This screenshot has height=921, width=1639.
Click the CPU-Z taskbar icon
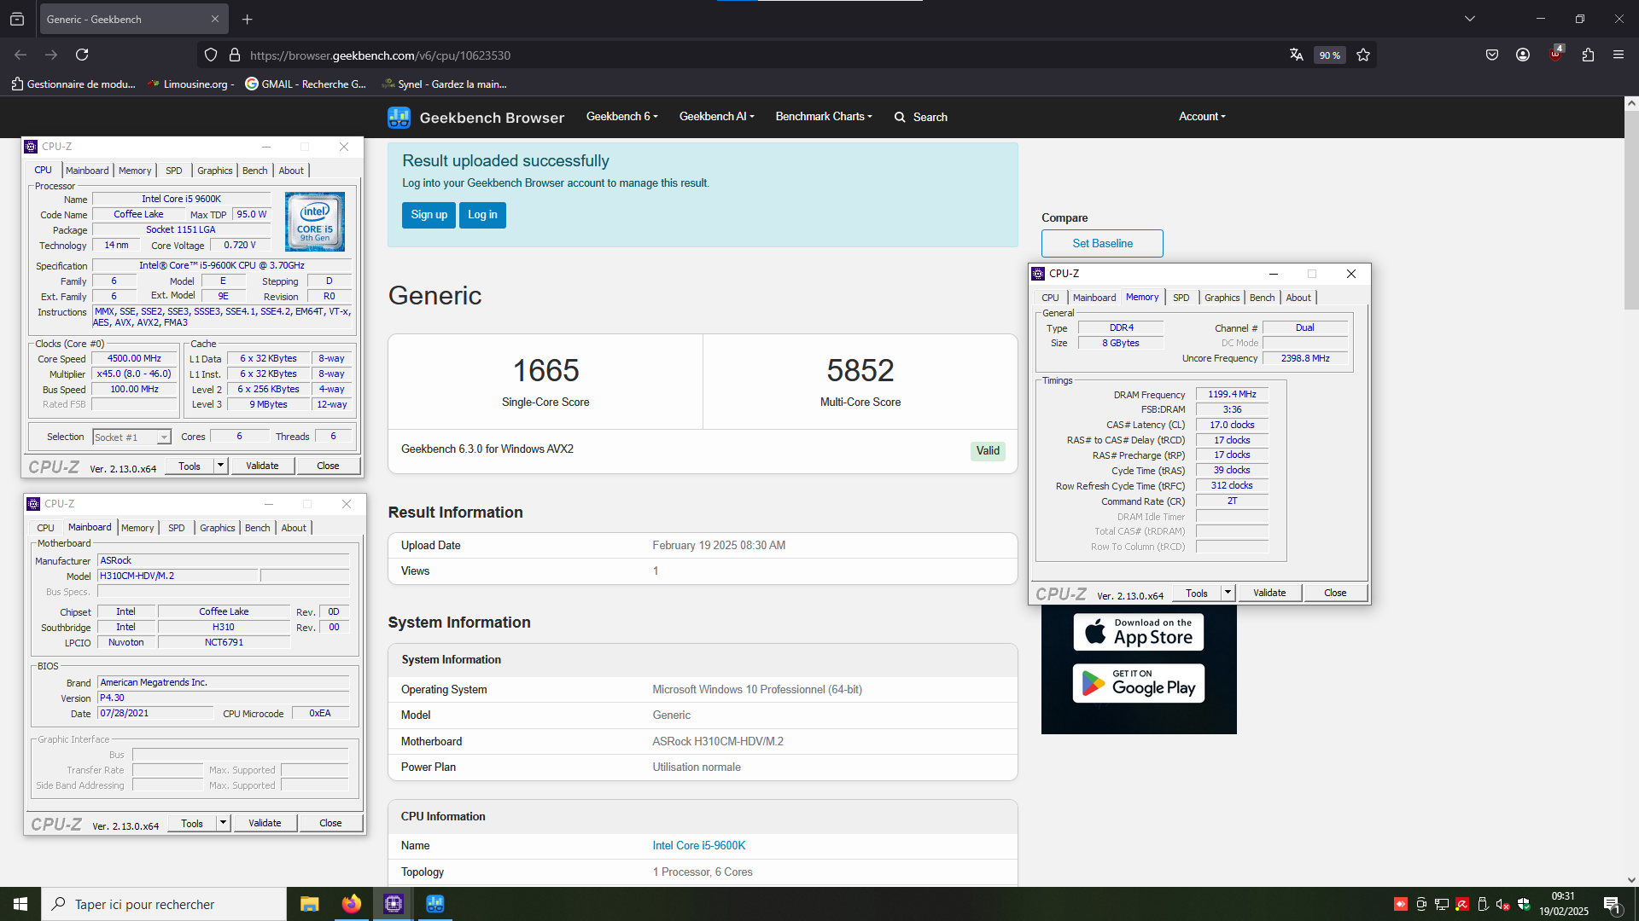(x=393, y=904)
